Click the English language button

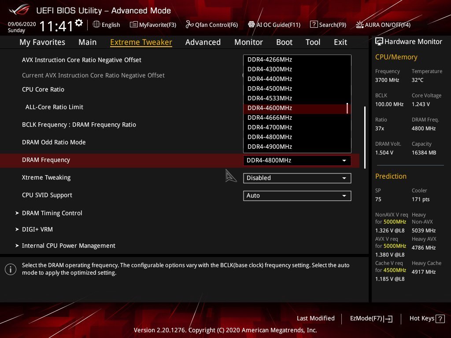click(107, 25)
